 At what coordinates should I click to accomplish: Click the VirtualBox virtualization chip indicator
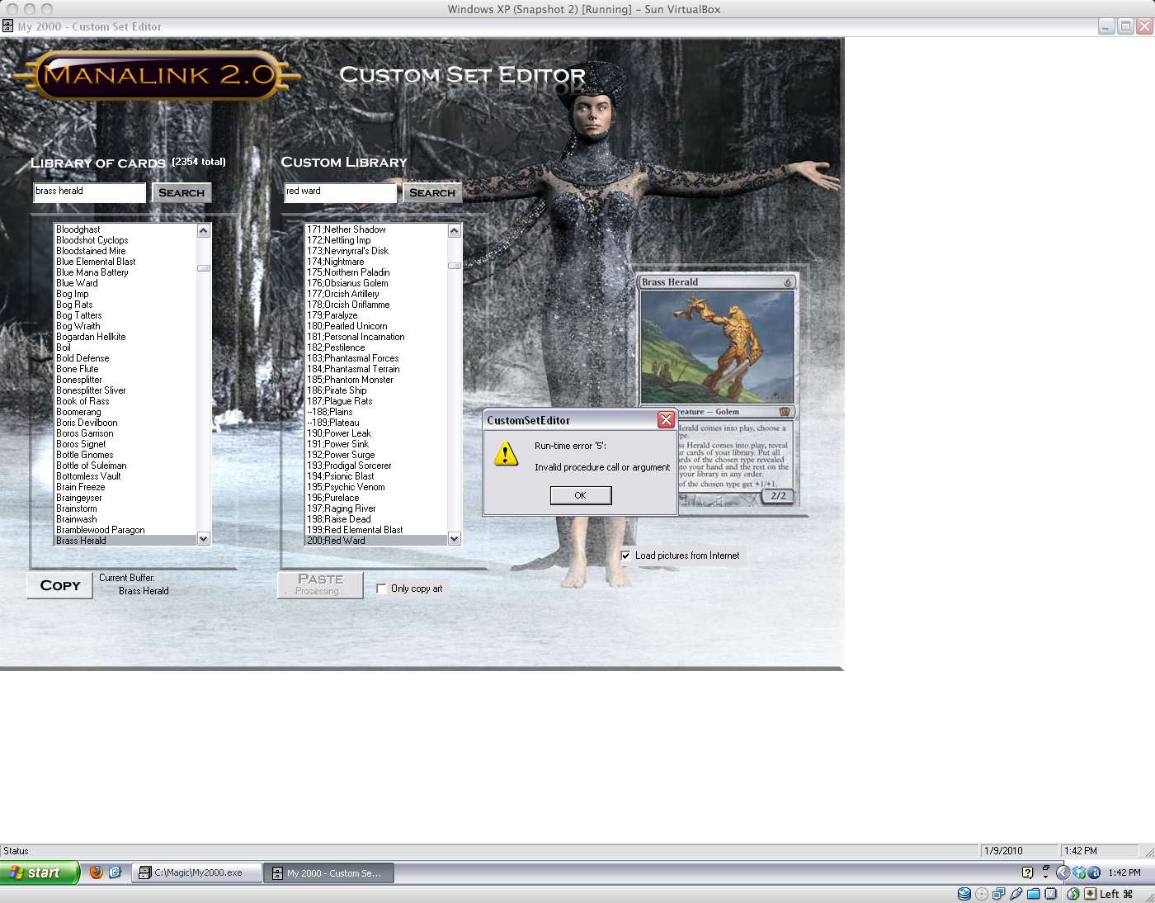coord(1051,894)
